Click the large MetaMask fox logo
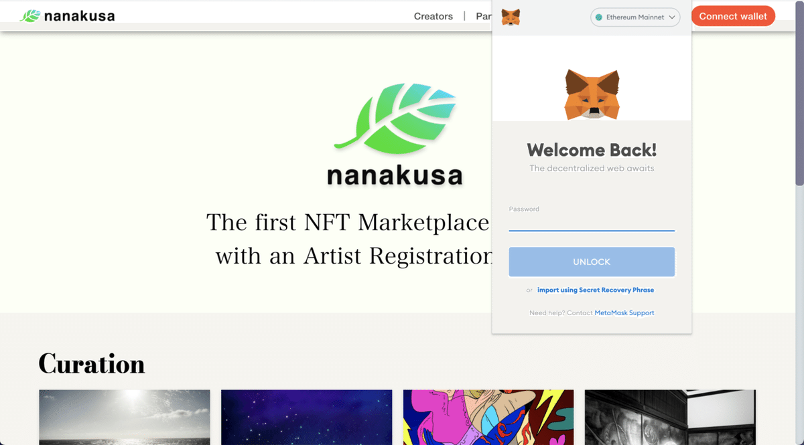Viewport: 804px width, 445px height. click(x=592, y=94)
